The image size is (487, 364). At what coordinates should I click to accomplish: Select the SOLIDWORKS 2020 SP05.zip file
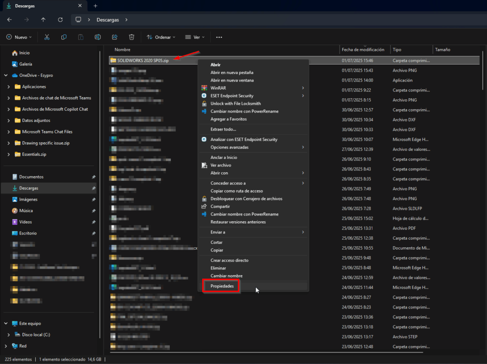click(x=294, y=60)
